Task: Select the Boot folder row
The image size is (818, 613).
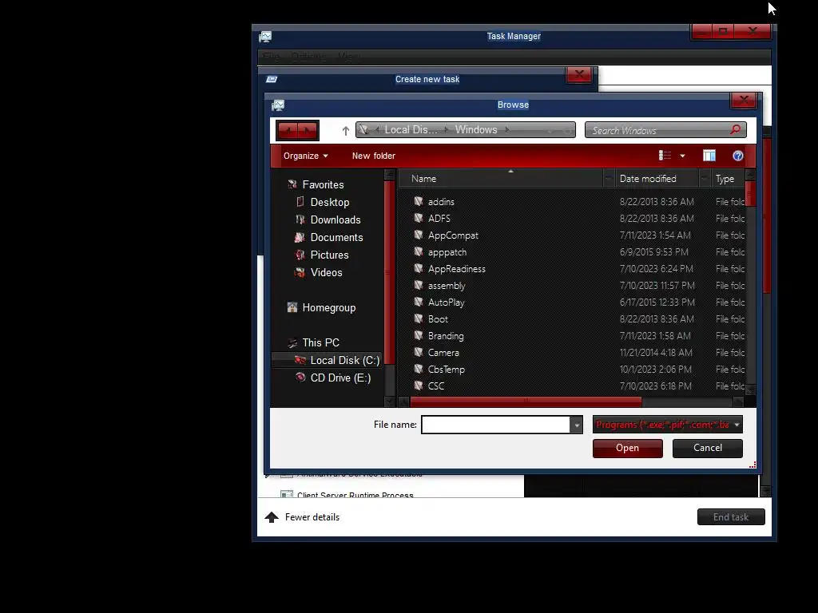Action: (x=574, y=319)
